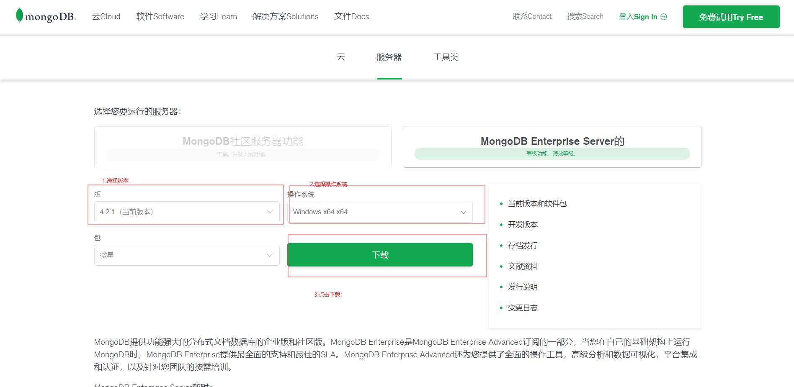Screen dimensions: 794x387
Task: Click the green 下载 download button
Action: pos(380,255)
